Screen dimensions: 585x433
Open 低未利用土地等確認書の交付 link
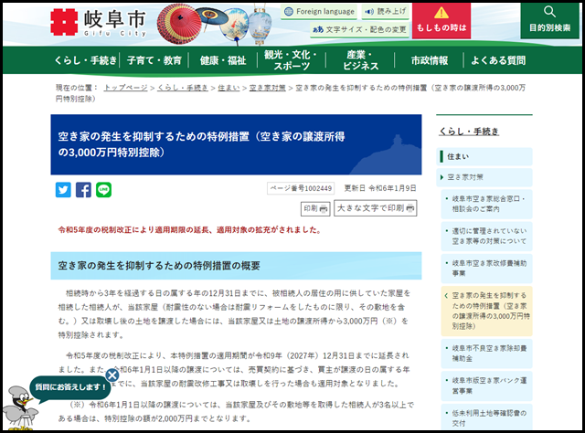tap(486, 417)
